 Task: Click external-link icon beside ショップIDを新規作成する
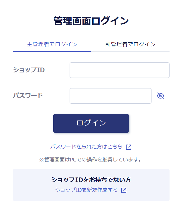pos(124,190)
